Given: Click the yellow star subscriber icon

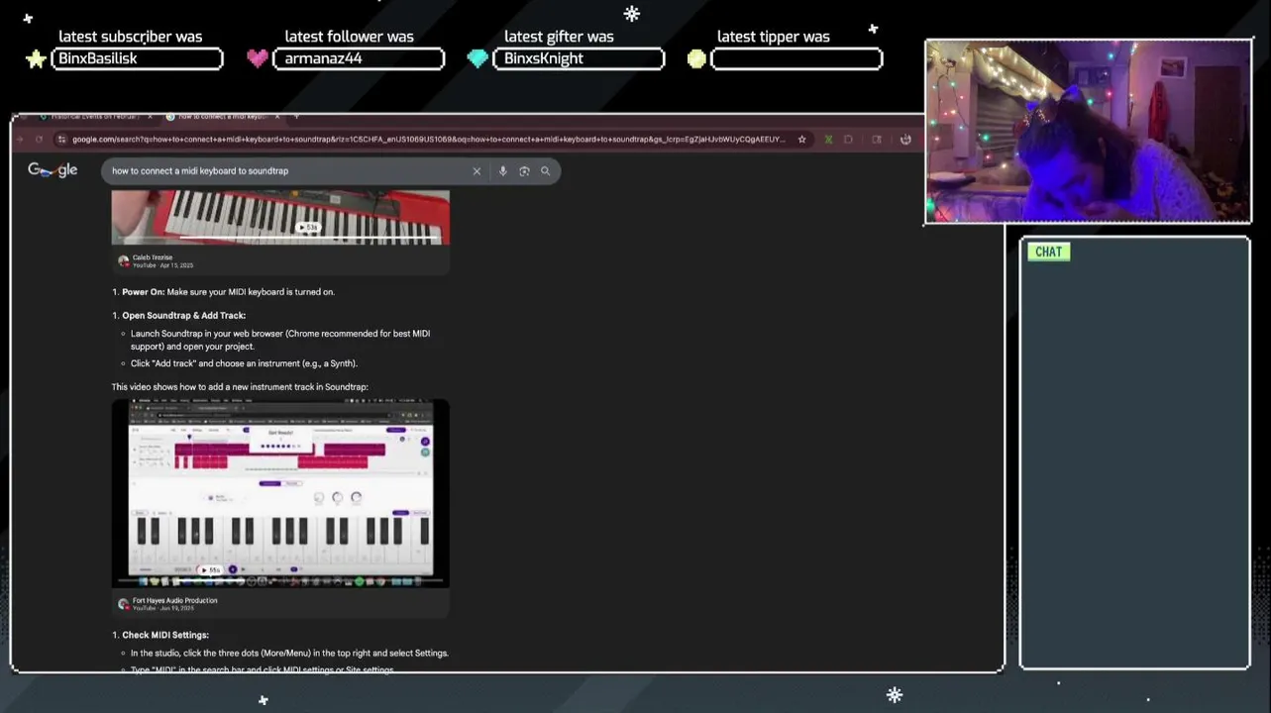Looking at the screenshot, I should [36, 59].
